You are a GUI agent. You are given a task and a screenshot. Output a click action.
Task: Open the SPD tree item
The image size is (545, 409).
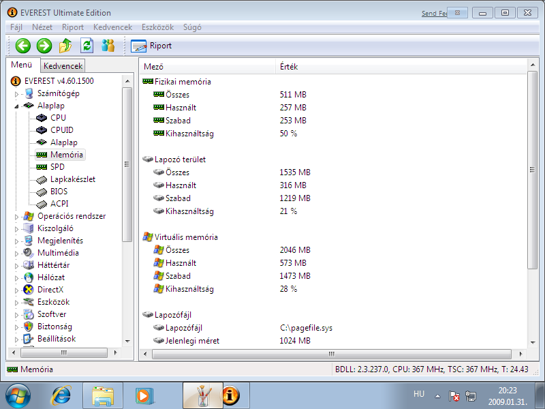[57, 167]
